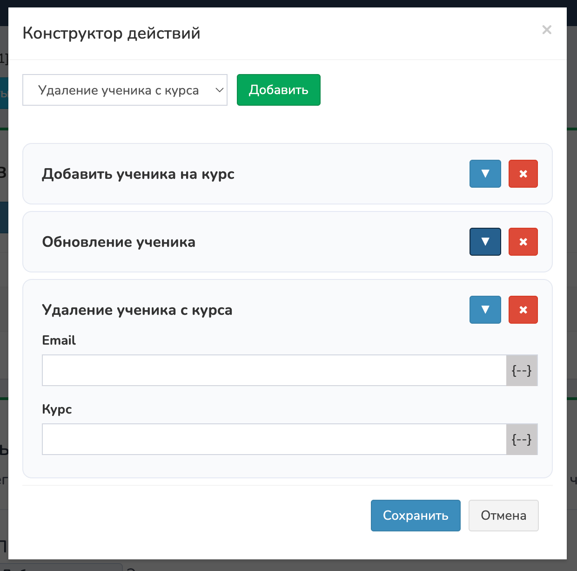This screenshot has height=571, width=577.
Task: Click the Email field label
Action: pyautogui.click(x=59, y=340)
